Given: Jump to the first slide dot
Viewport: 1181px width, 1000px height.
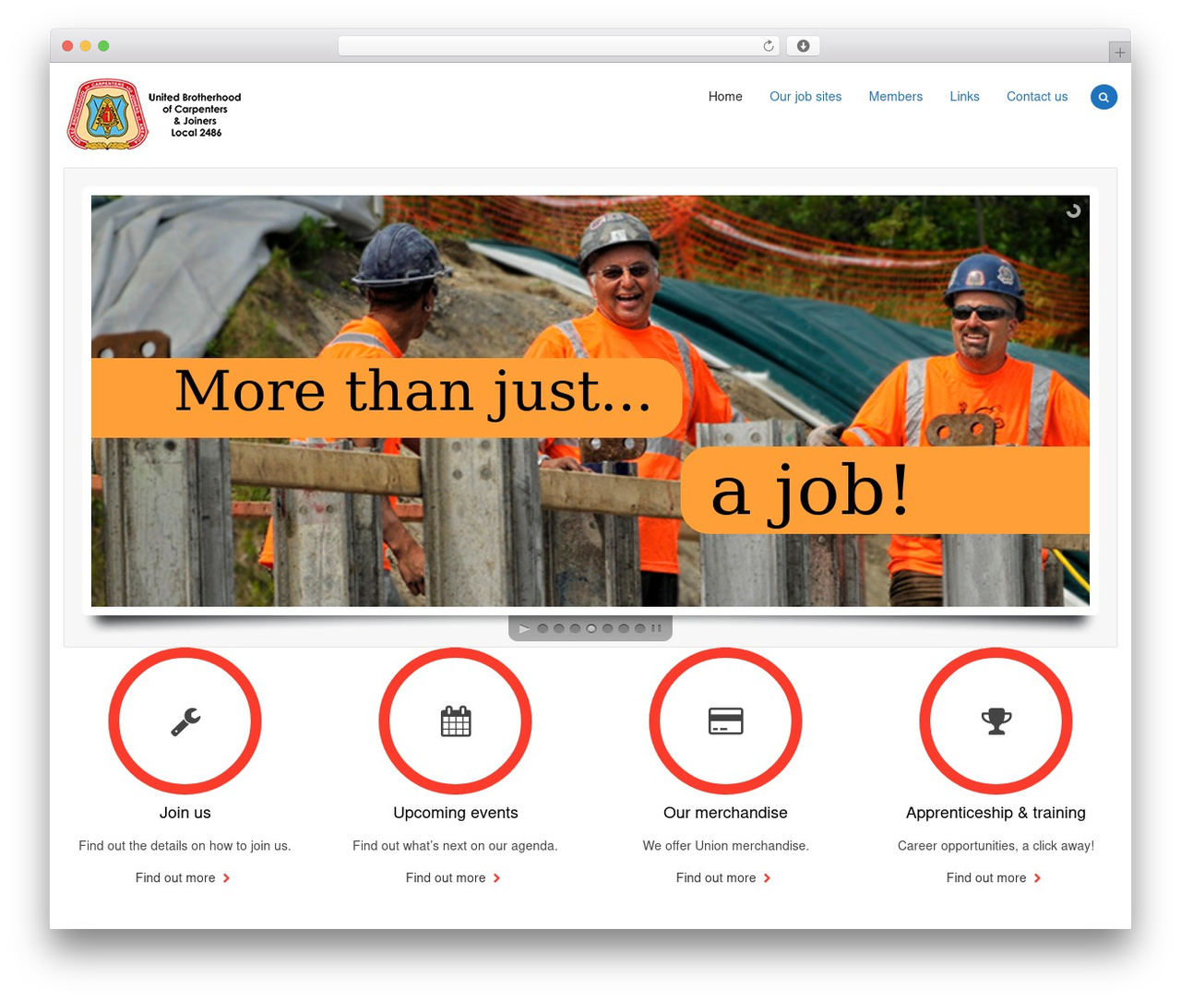Looking at the screenshot, I should click(543, 629).
